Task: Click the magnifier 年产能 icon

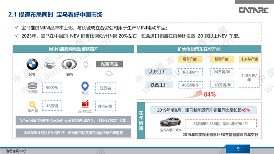Action: click(33, 105)
